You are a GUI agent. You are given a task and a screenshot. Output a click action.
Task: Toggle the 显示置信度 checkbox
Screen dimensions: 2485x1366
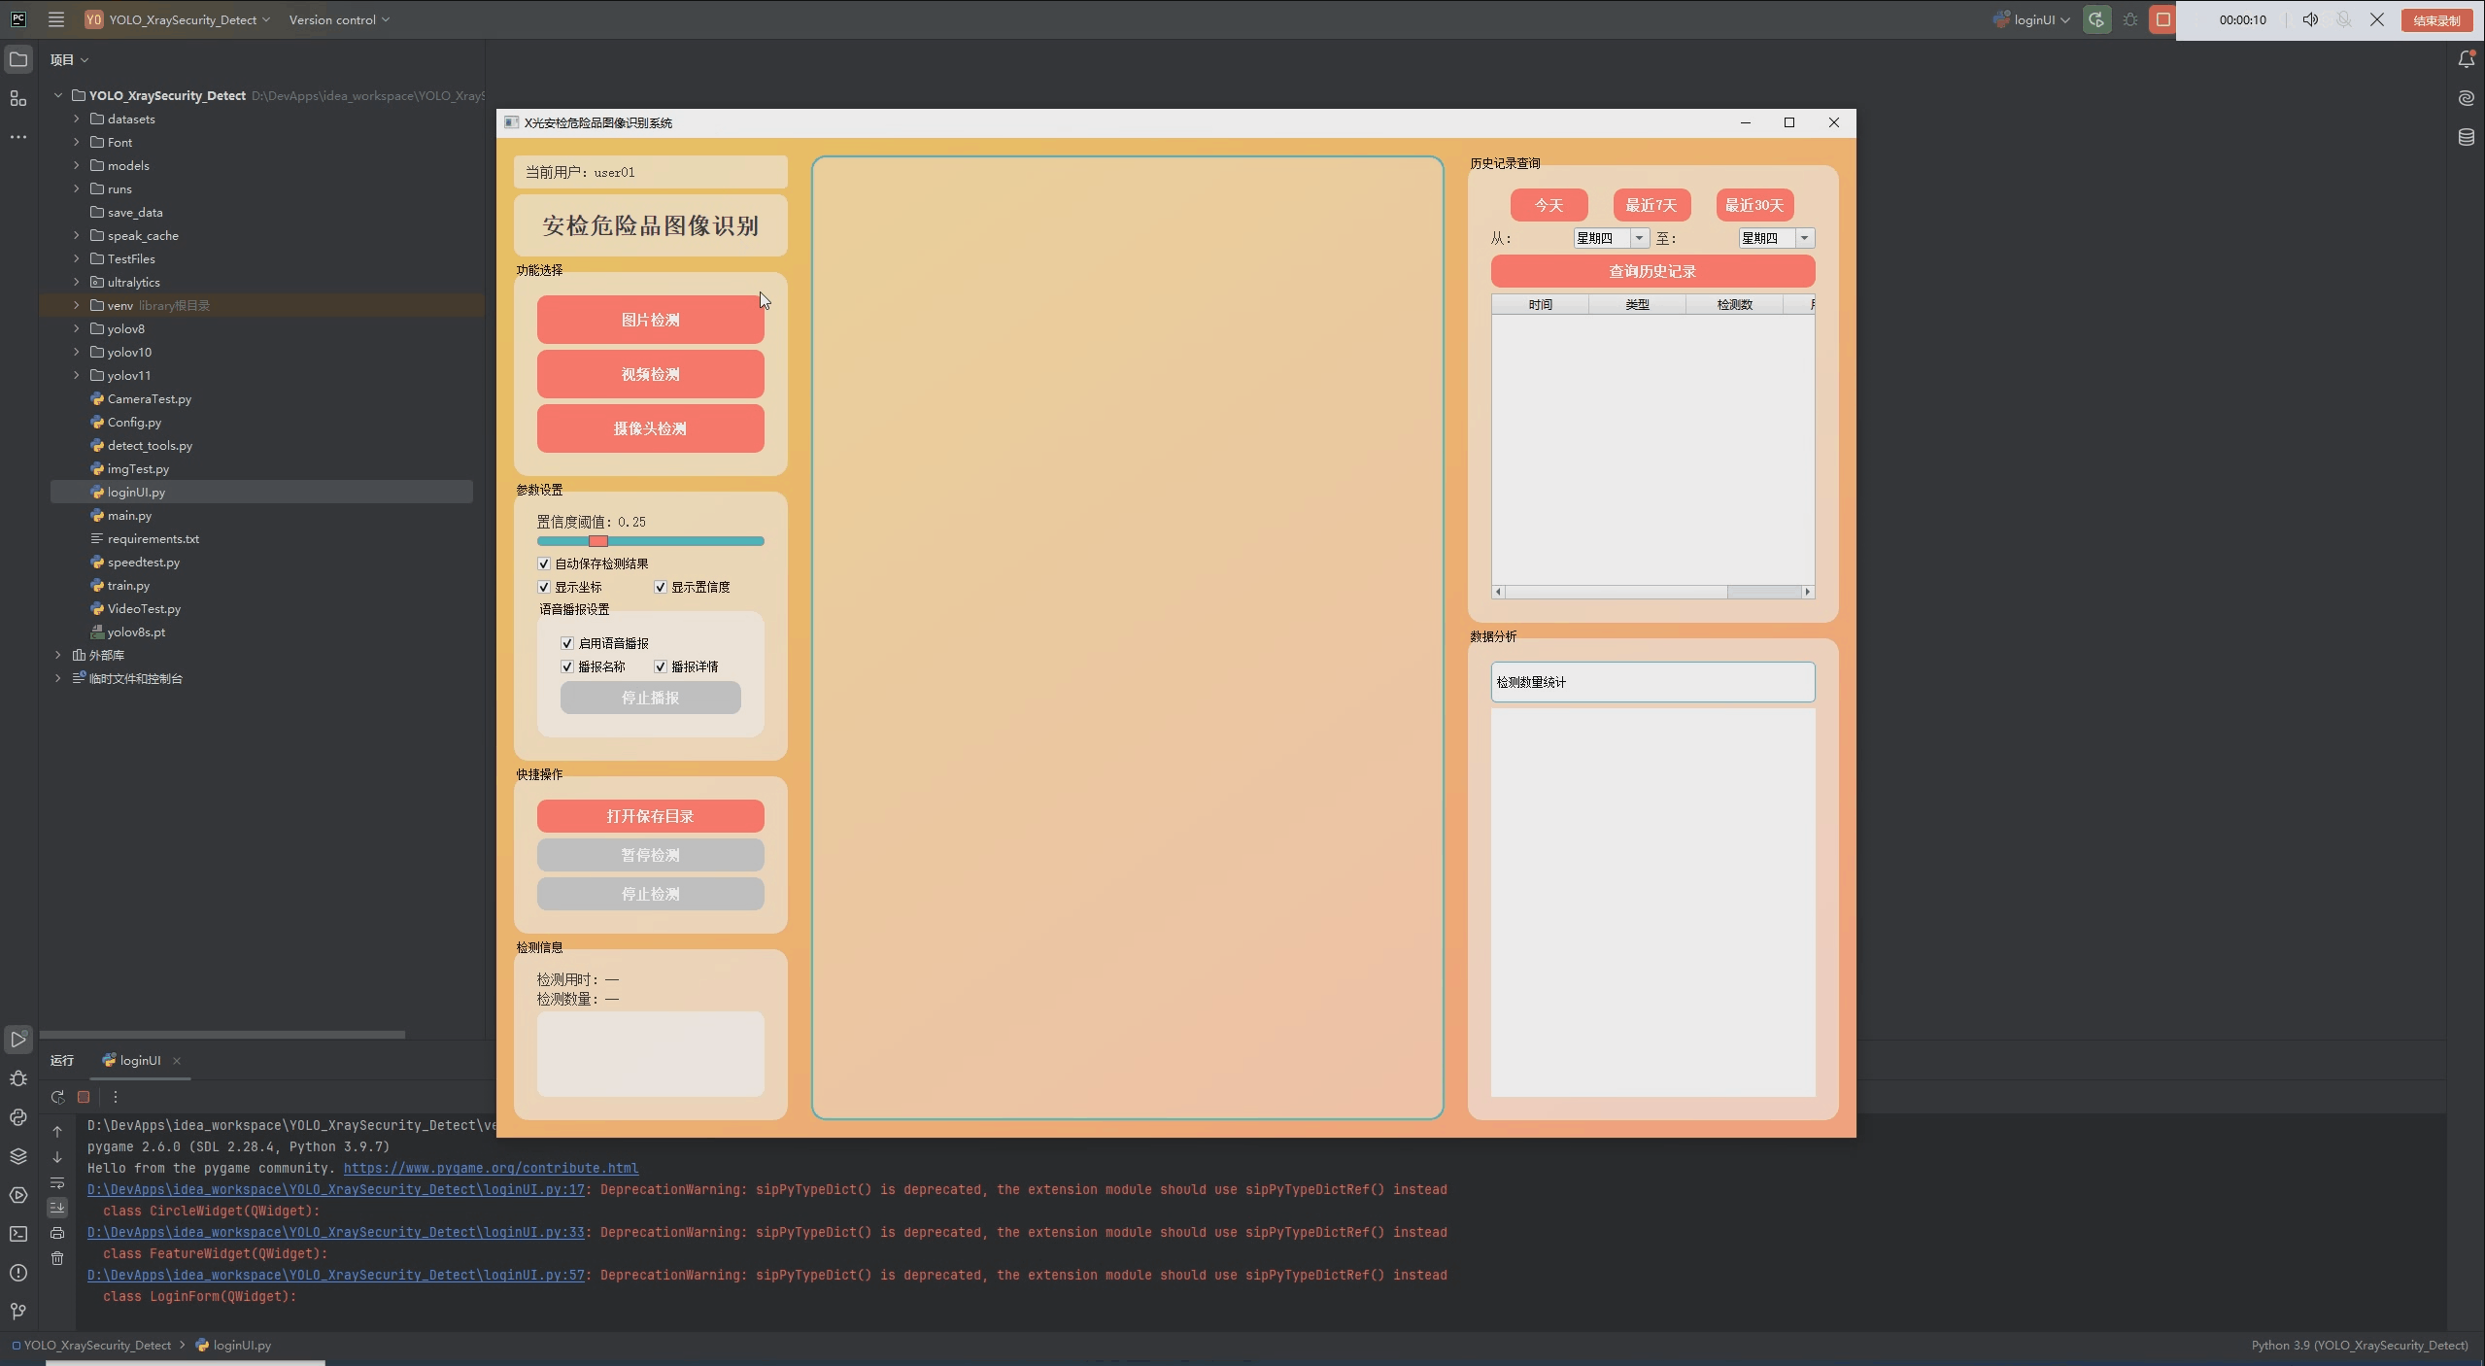(x=661, y=587)
